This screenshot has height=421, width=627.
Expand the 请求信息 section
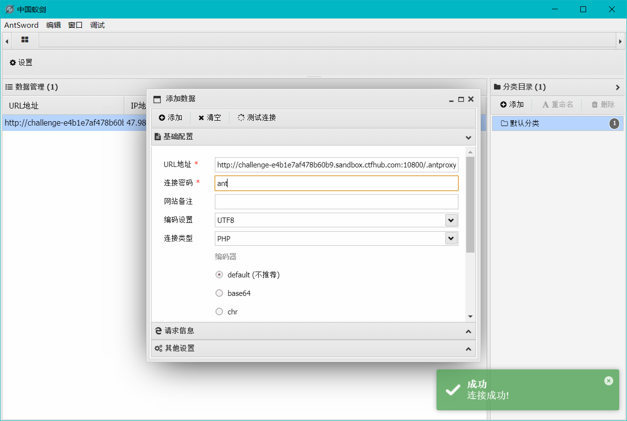313,331
